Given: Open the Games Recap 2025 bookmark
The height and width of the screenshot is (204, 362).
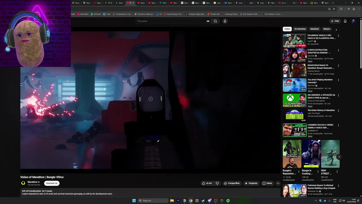Looking at the screenshot, I should click(173, 14).
